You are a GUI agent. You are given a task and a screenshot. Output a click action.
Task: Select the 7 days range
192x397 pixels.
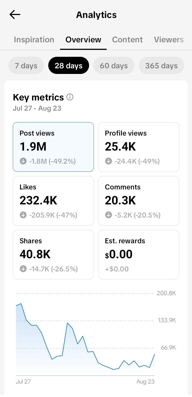[26, 65]
